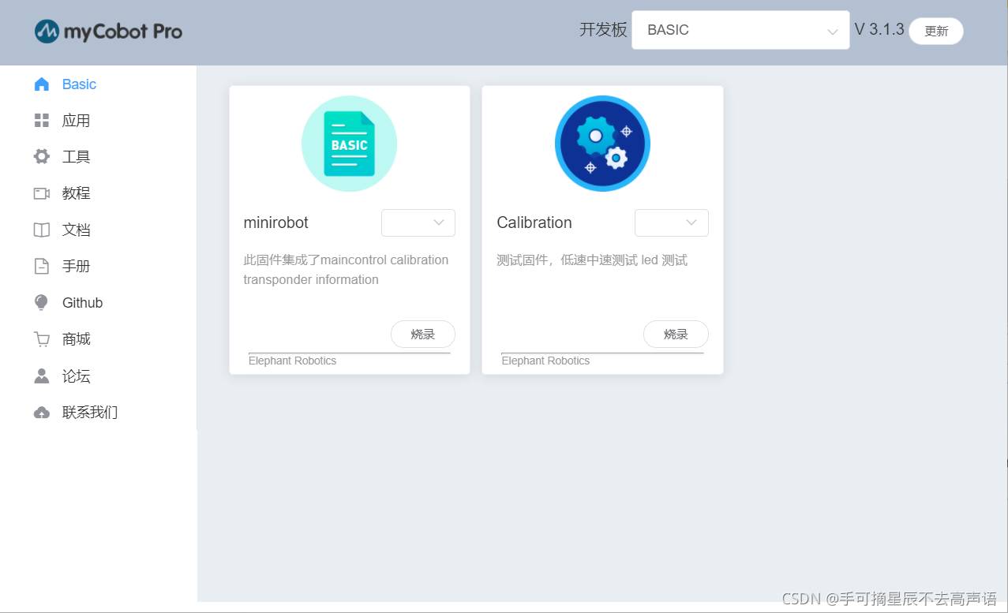This screenshot has width=1008, height=613.
Task: Open the minirobot version dropdown
Action: tap(418, 222)
